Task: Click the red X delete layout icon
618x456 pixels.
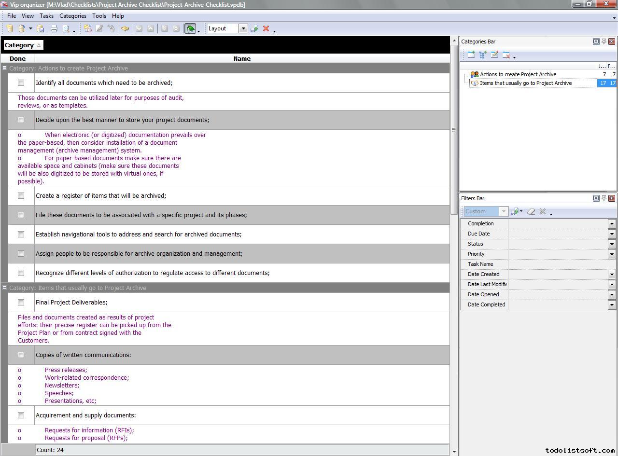Action: click(266, 29)
